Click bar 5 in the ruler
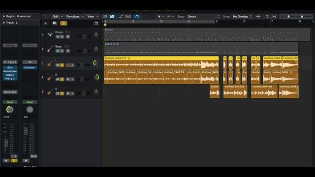 217,21
